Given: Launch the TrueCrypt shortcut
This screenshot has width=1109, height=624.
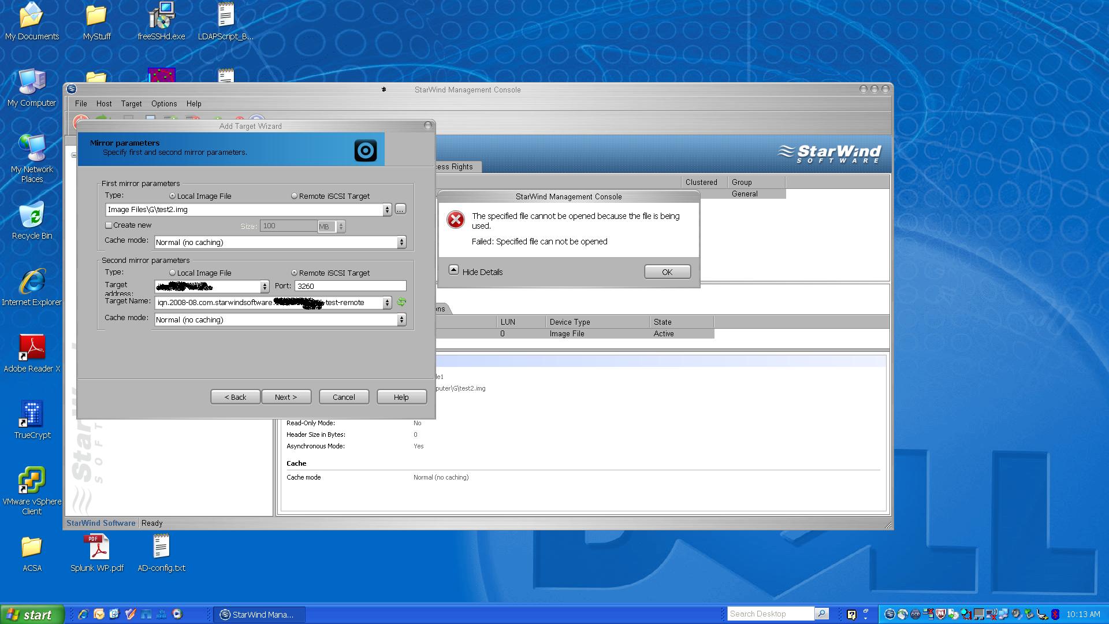Looking at the screenshot, I should (x=32, y=420).
